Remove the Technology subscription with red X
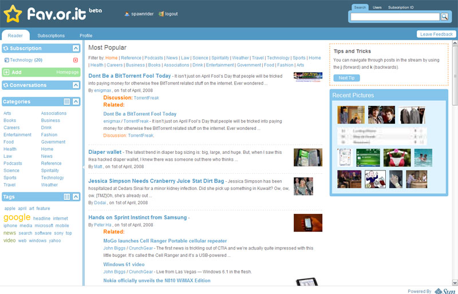 [76, 60]
